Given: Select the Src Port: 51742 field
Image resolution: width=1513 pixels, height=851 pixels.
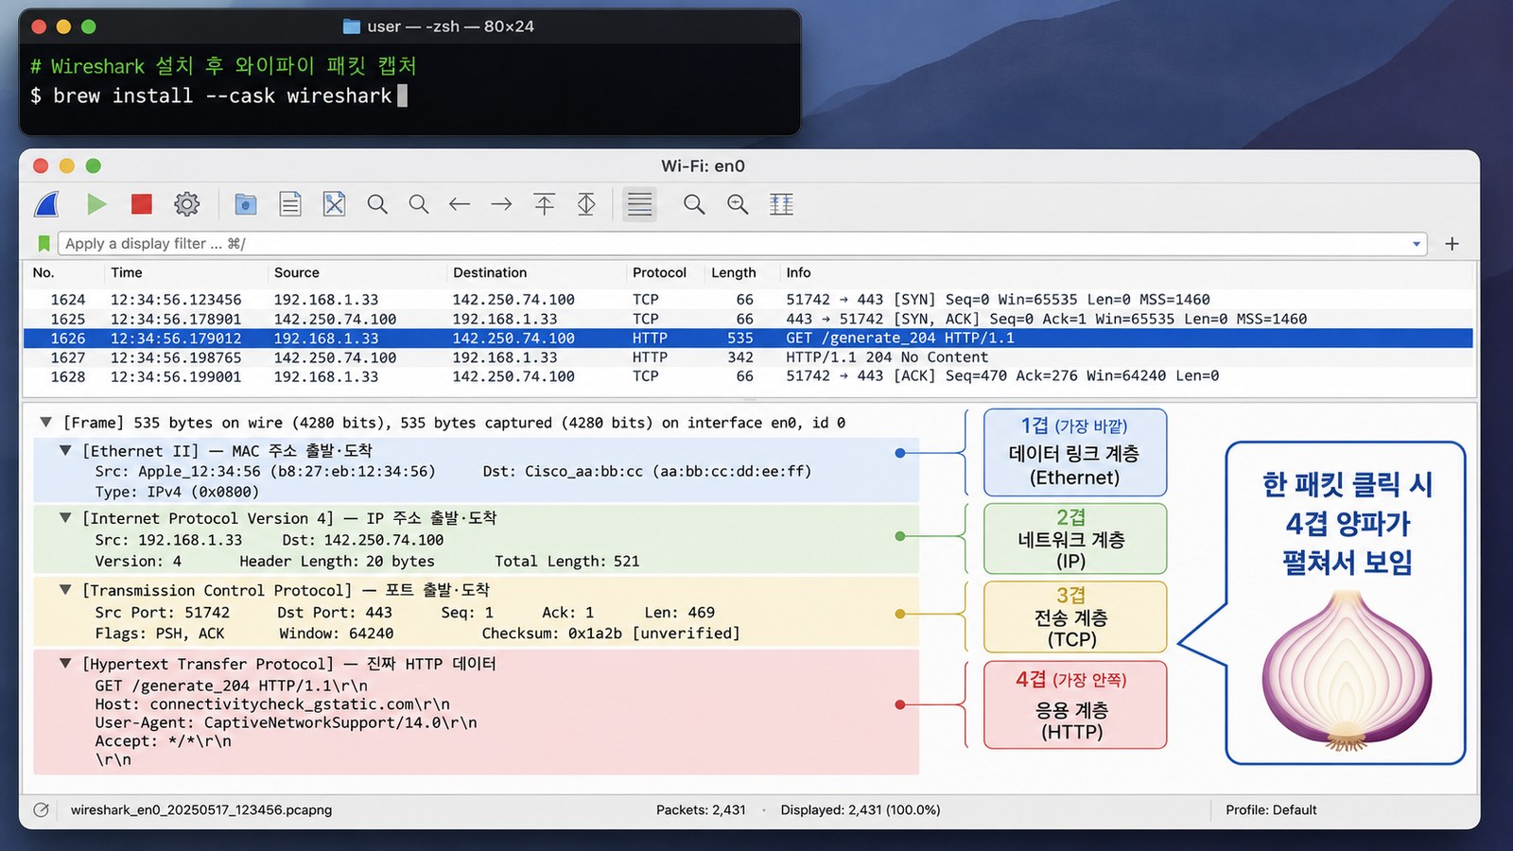Looking at the screenshot, I should coord(162,612).
